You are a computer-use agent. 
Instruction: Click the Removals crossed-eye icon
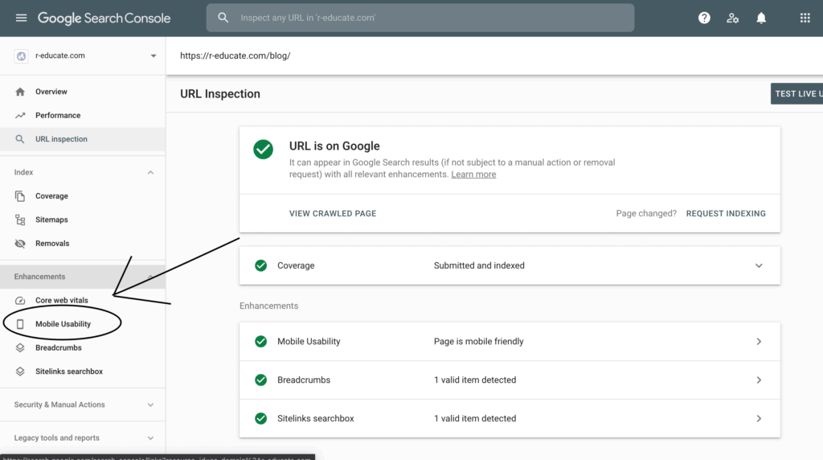coord(20,244)
